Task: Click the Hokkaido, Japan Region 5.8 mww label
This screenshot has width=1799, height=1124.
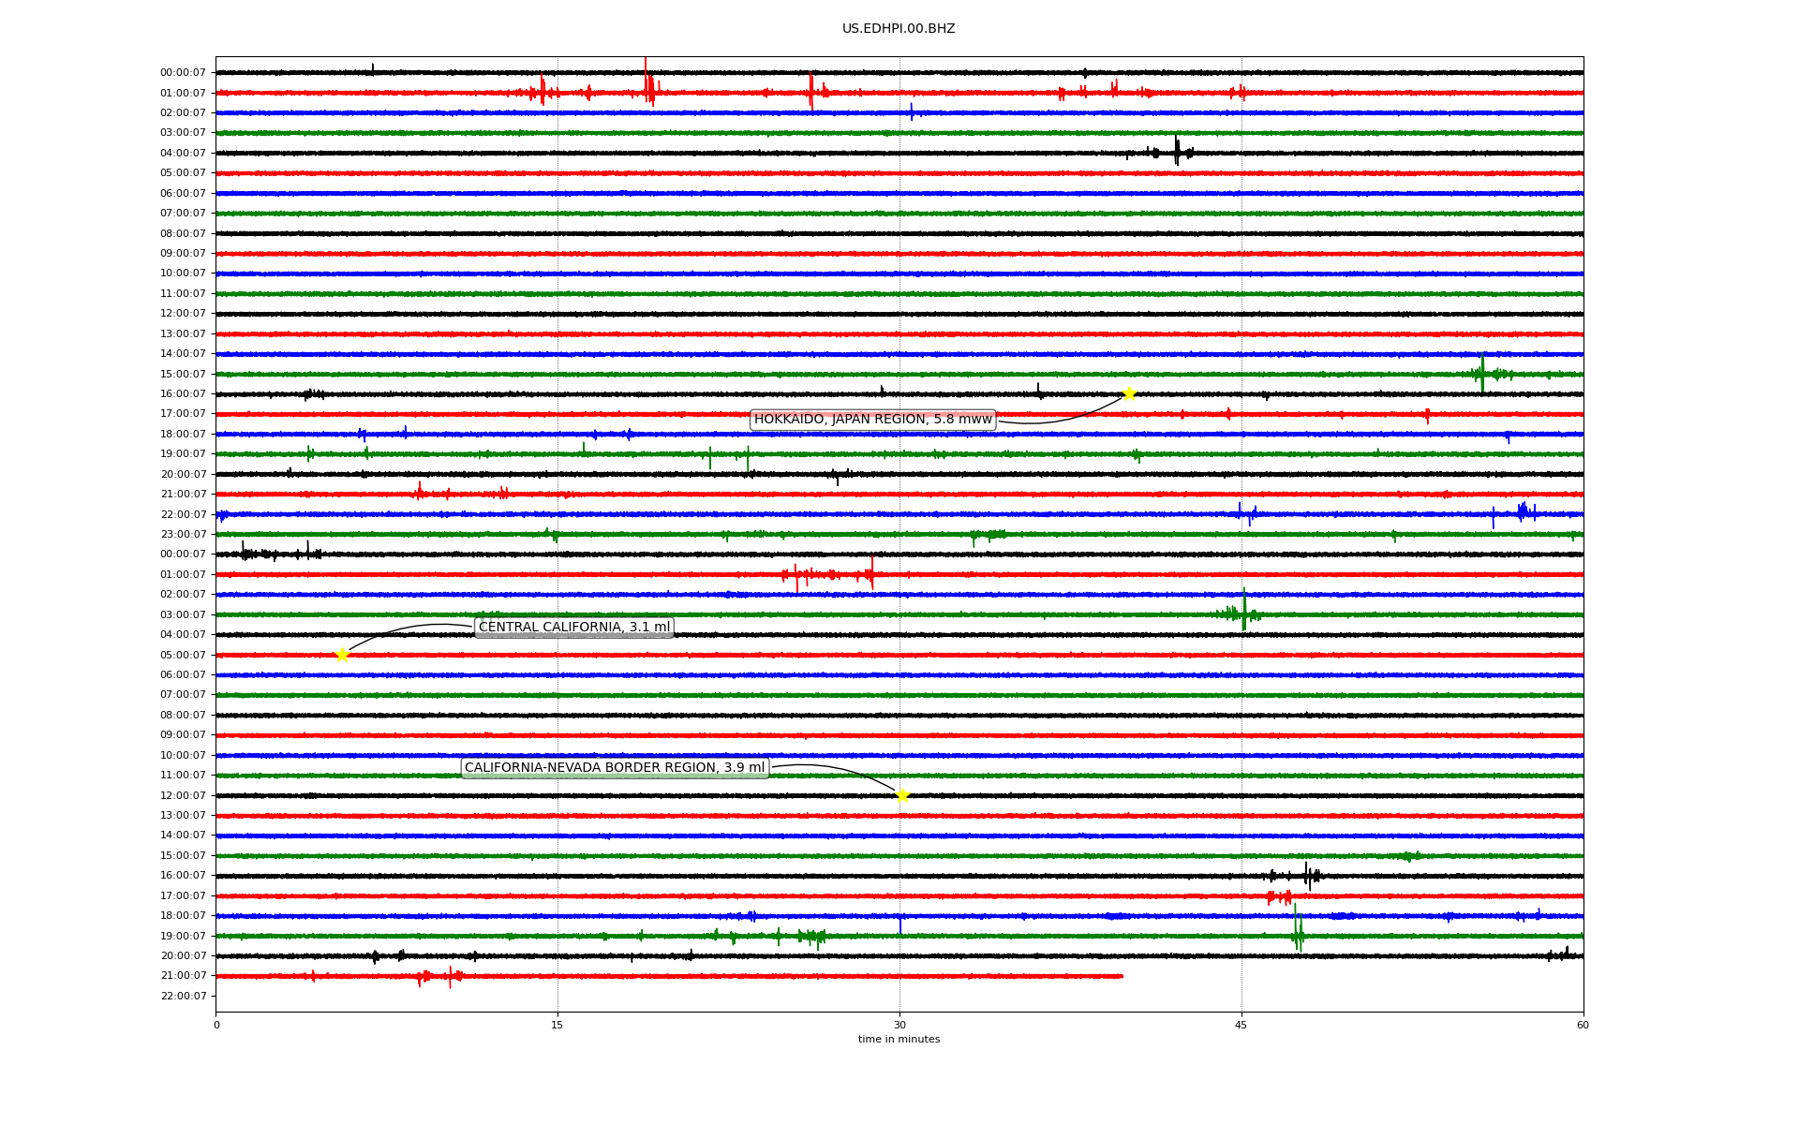Action: pos(872,420)
